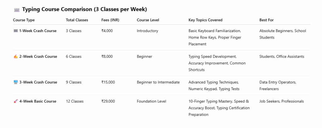Click the Key Topics Covered column header
The image size is (322, 128).
[205, 20]
